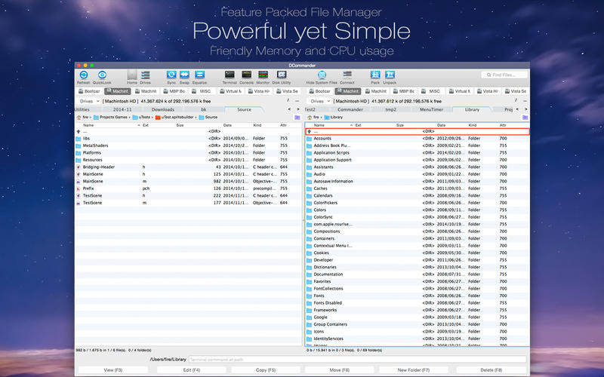
Task: Select the Fonts Disabled folder in Library
Action: pos(328,302)
